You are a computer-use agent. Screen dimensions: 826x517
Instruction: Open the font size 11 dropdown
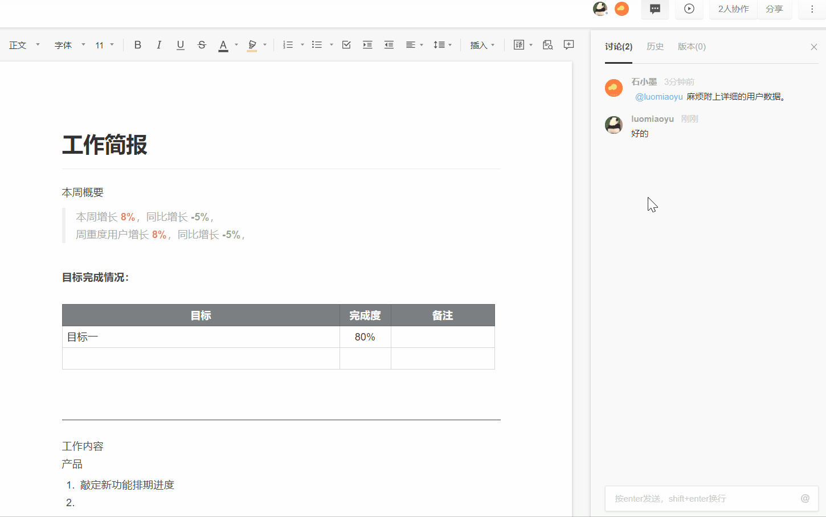pyautogui.click(x=105, y=45)
